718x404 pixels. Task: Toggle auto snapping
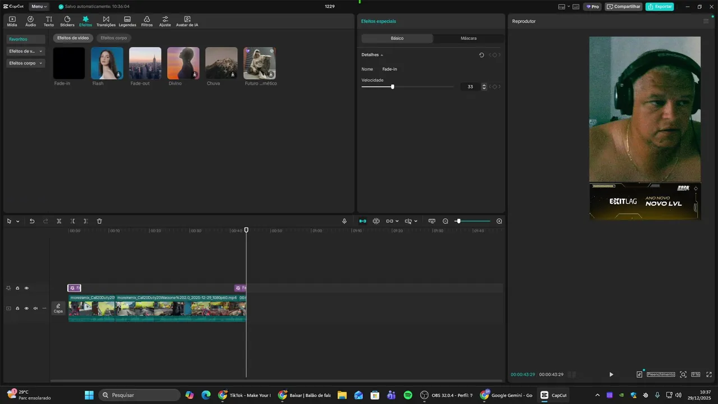[x=376, y=221]
